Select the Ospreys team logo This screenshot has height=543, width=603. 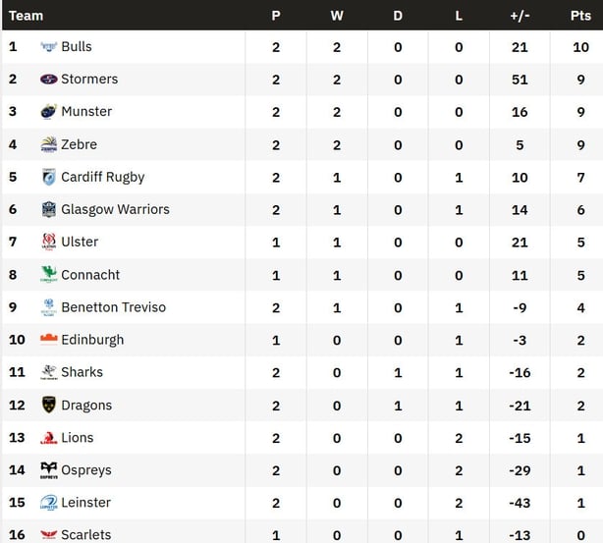48,470
